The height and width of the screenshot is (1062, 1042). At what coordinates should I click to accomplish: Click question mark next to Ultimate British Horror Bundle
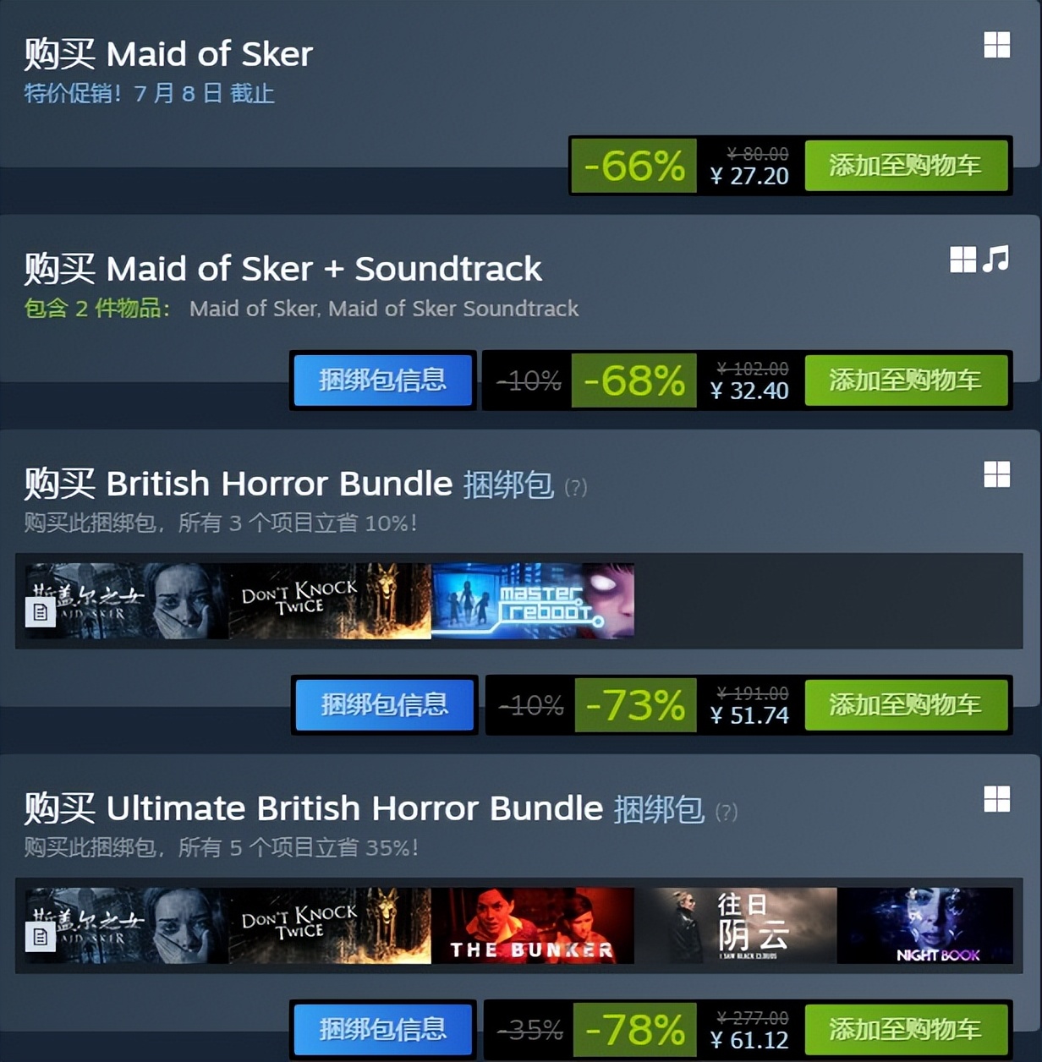coord(726,813)
